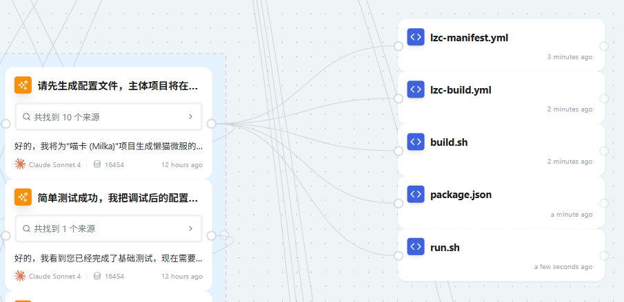The height and width of the screenshot is (302, 624).
Task: Click Claude logo on the 简单测试成功 card
Action: pyautogui.click(x=20, y=276)
